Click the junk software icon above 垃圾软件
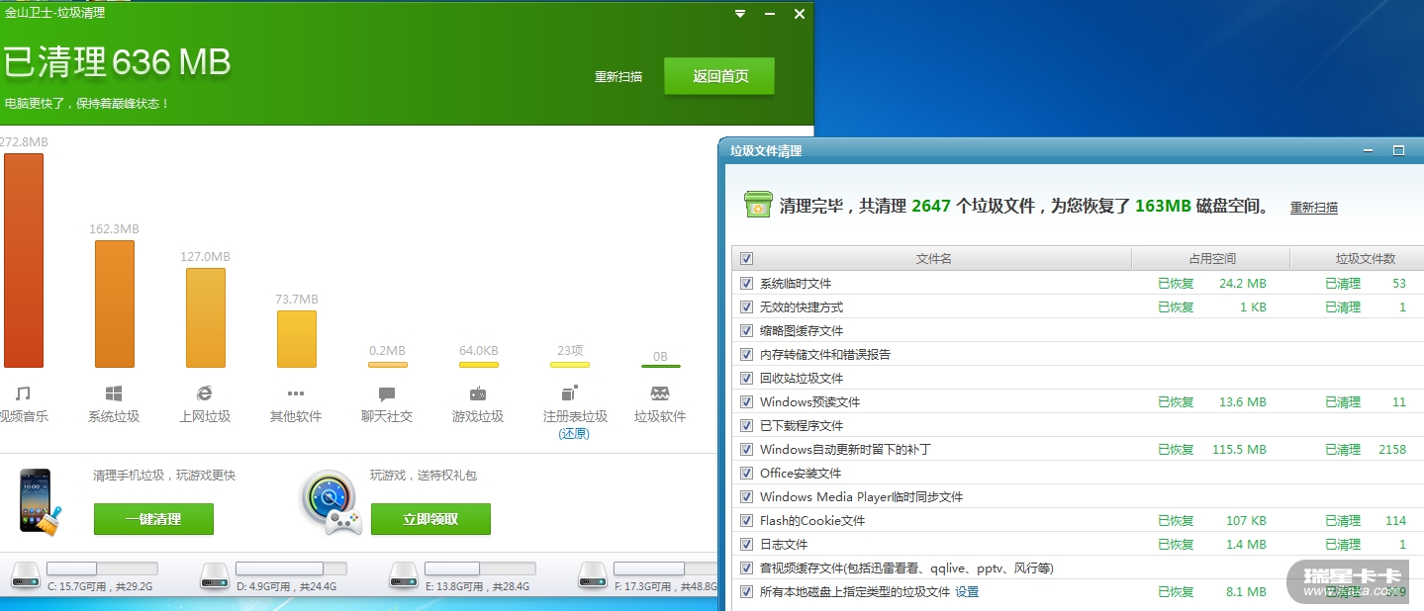The width and height of the screenshot is (1424, 611). coord(660,393)
